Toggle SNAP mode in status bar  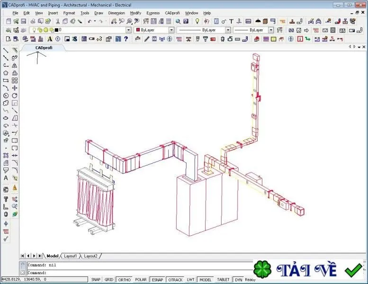tap(96, 280)
